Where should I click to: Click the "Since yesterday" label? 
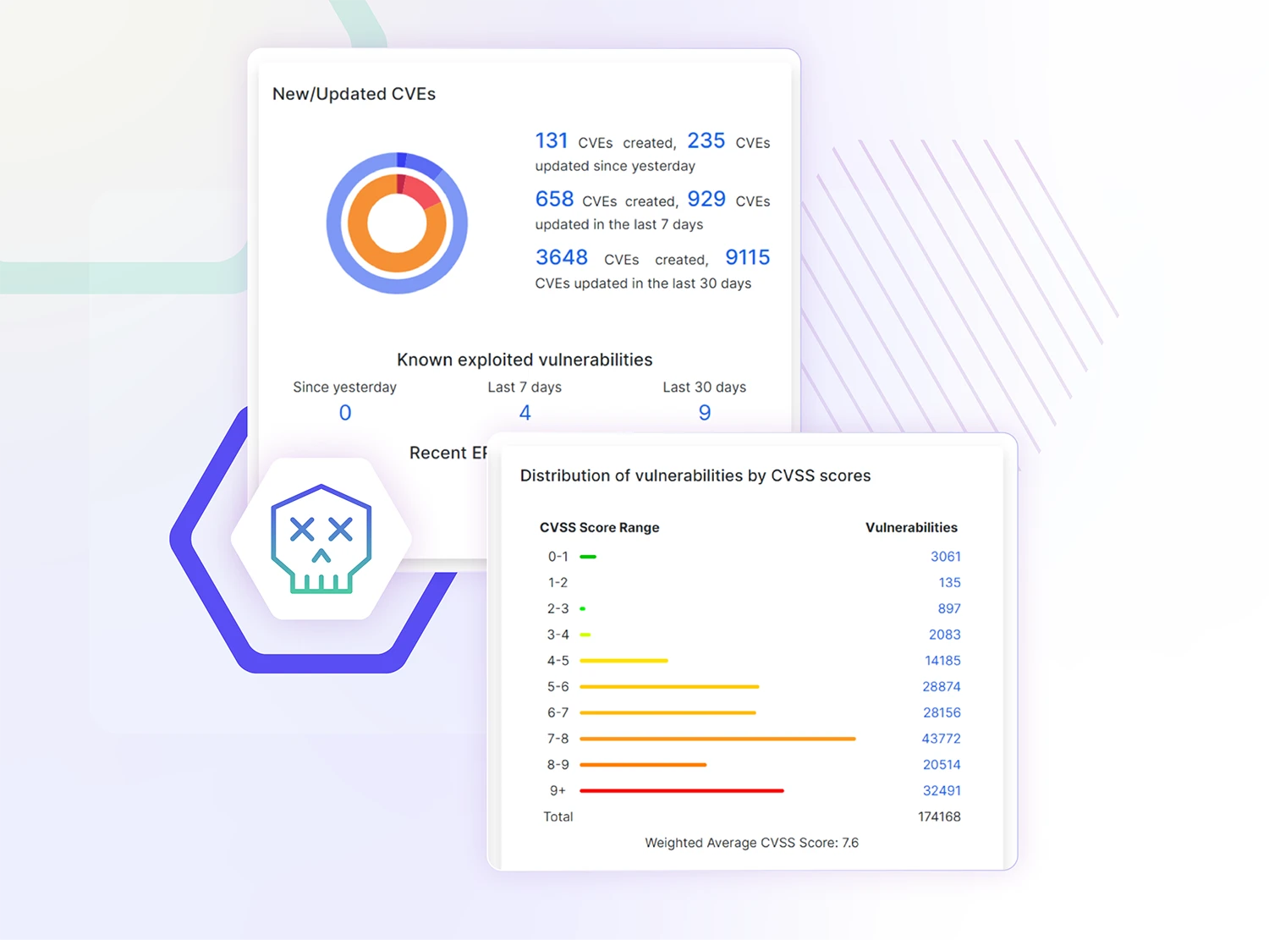344,388
